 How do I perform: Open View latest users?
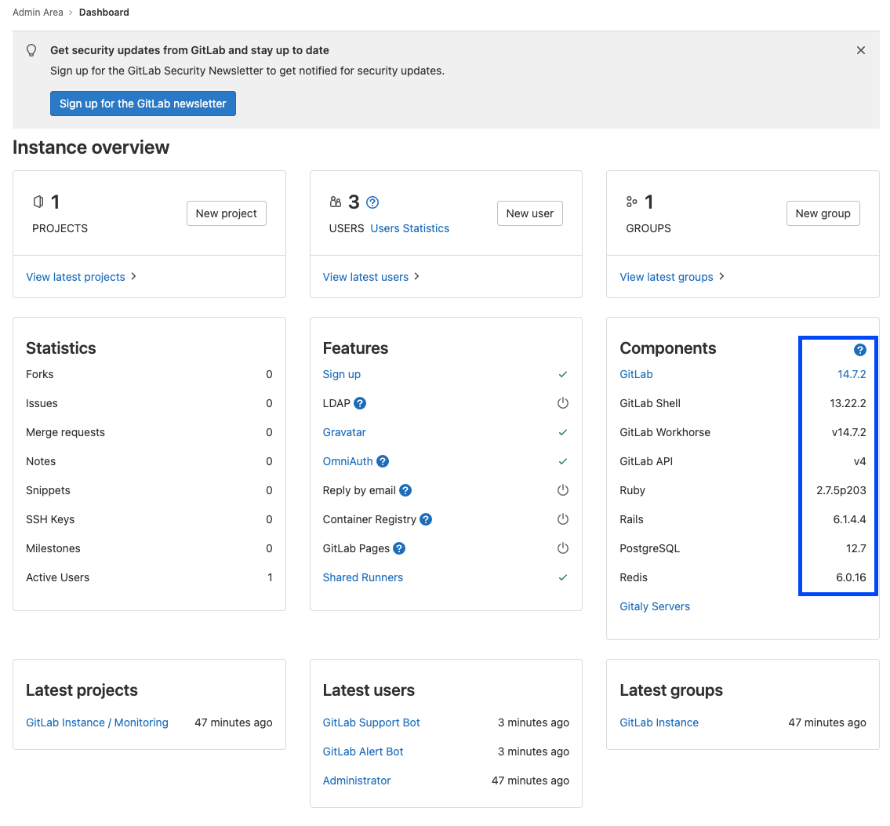365,277
